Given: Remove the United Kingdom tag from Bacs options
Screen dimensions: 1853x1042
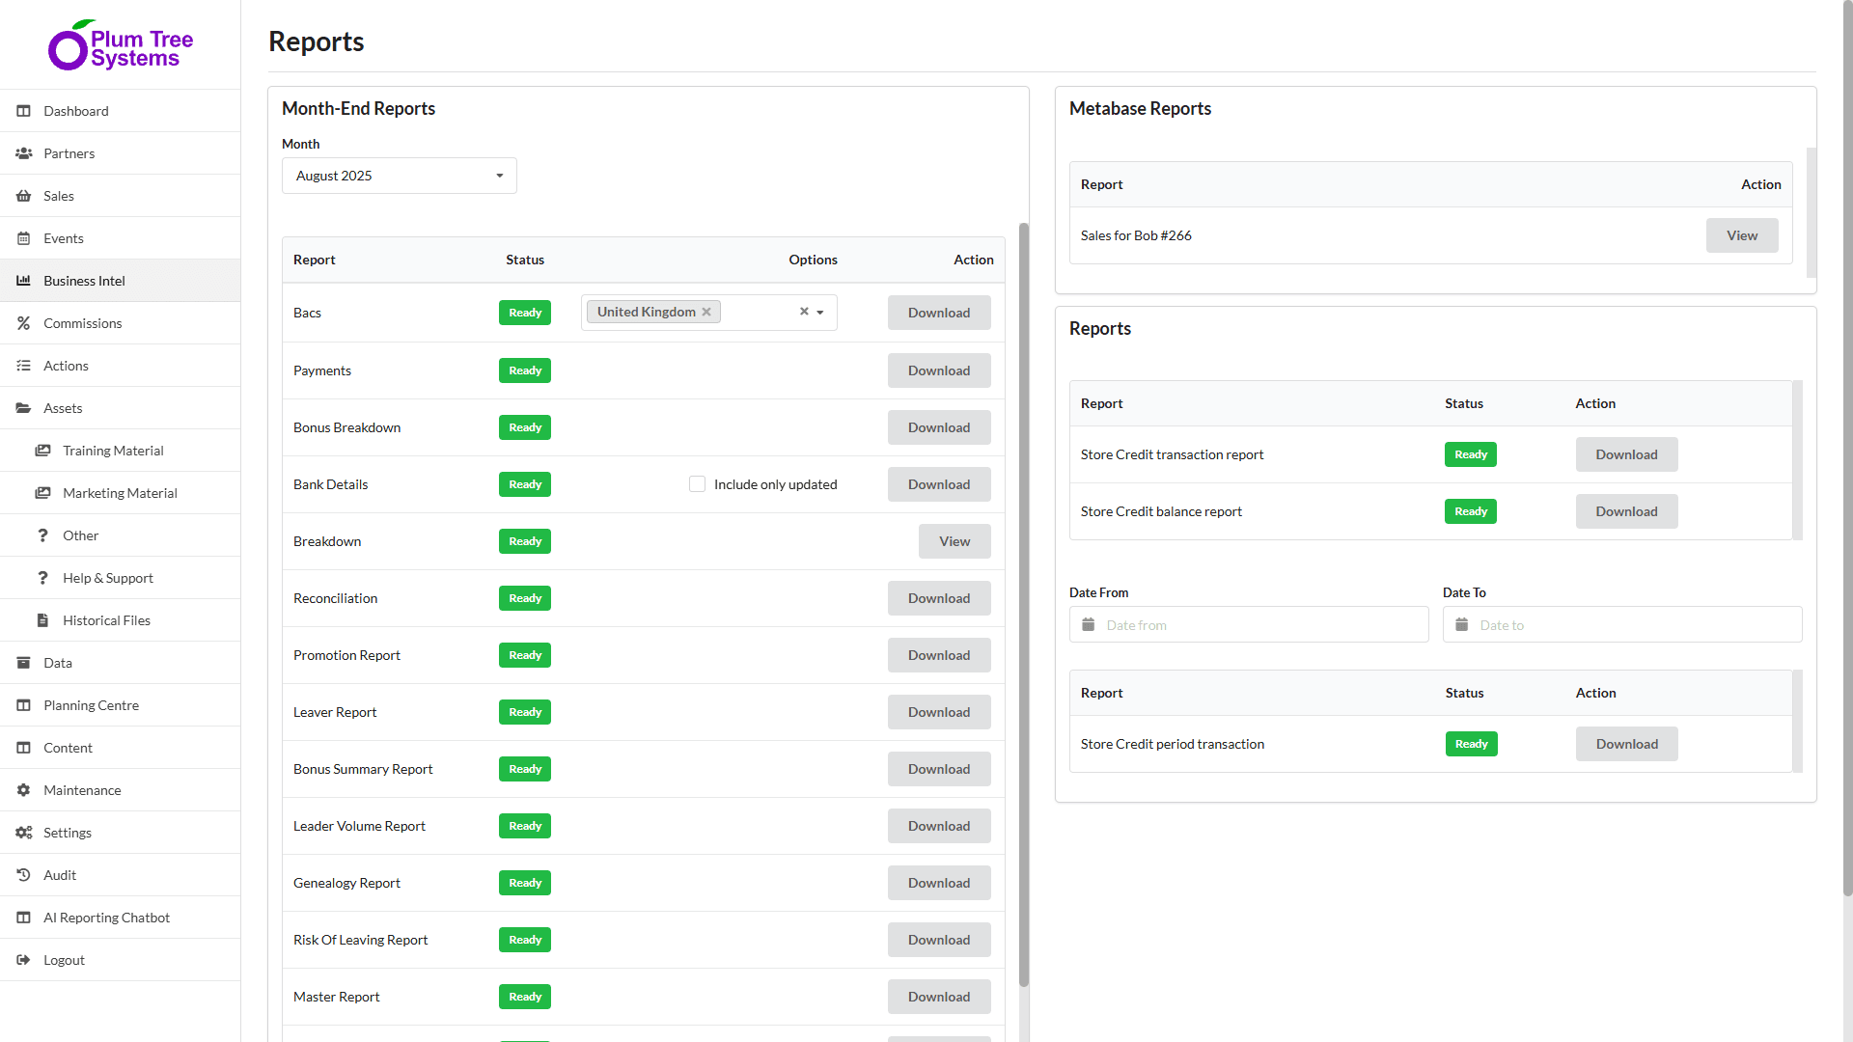Looking at the screenshot, I should pos(706,312).
